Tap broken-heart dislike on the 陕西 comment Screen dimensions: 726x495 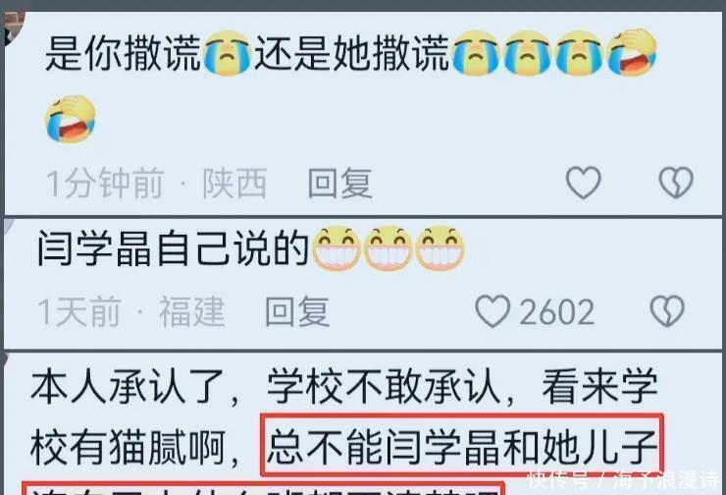676,183
